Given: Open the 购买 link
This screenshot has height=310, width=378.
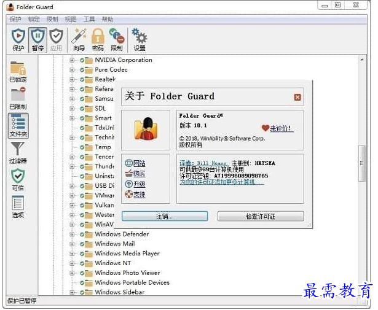Looking at the screenshot, I should click(140, 174).
